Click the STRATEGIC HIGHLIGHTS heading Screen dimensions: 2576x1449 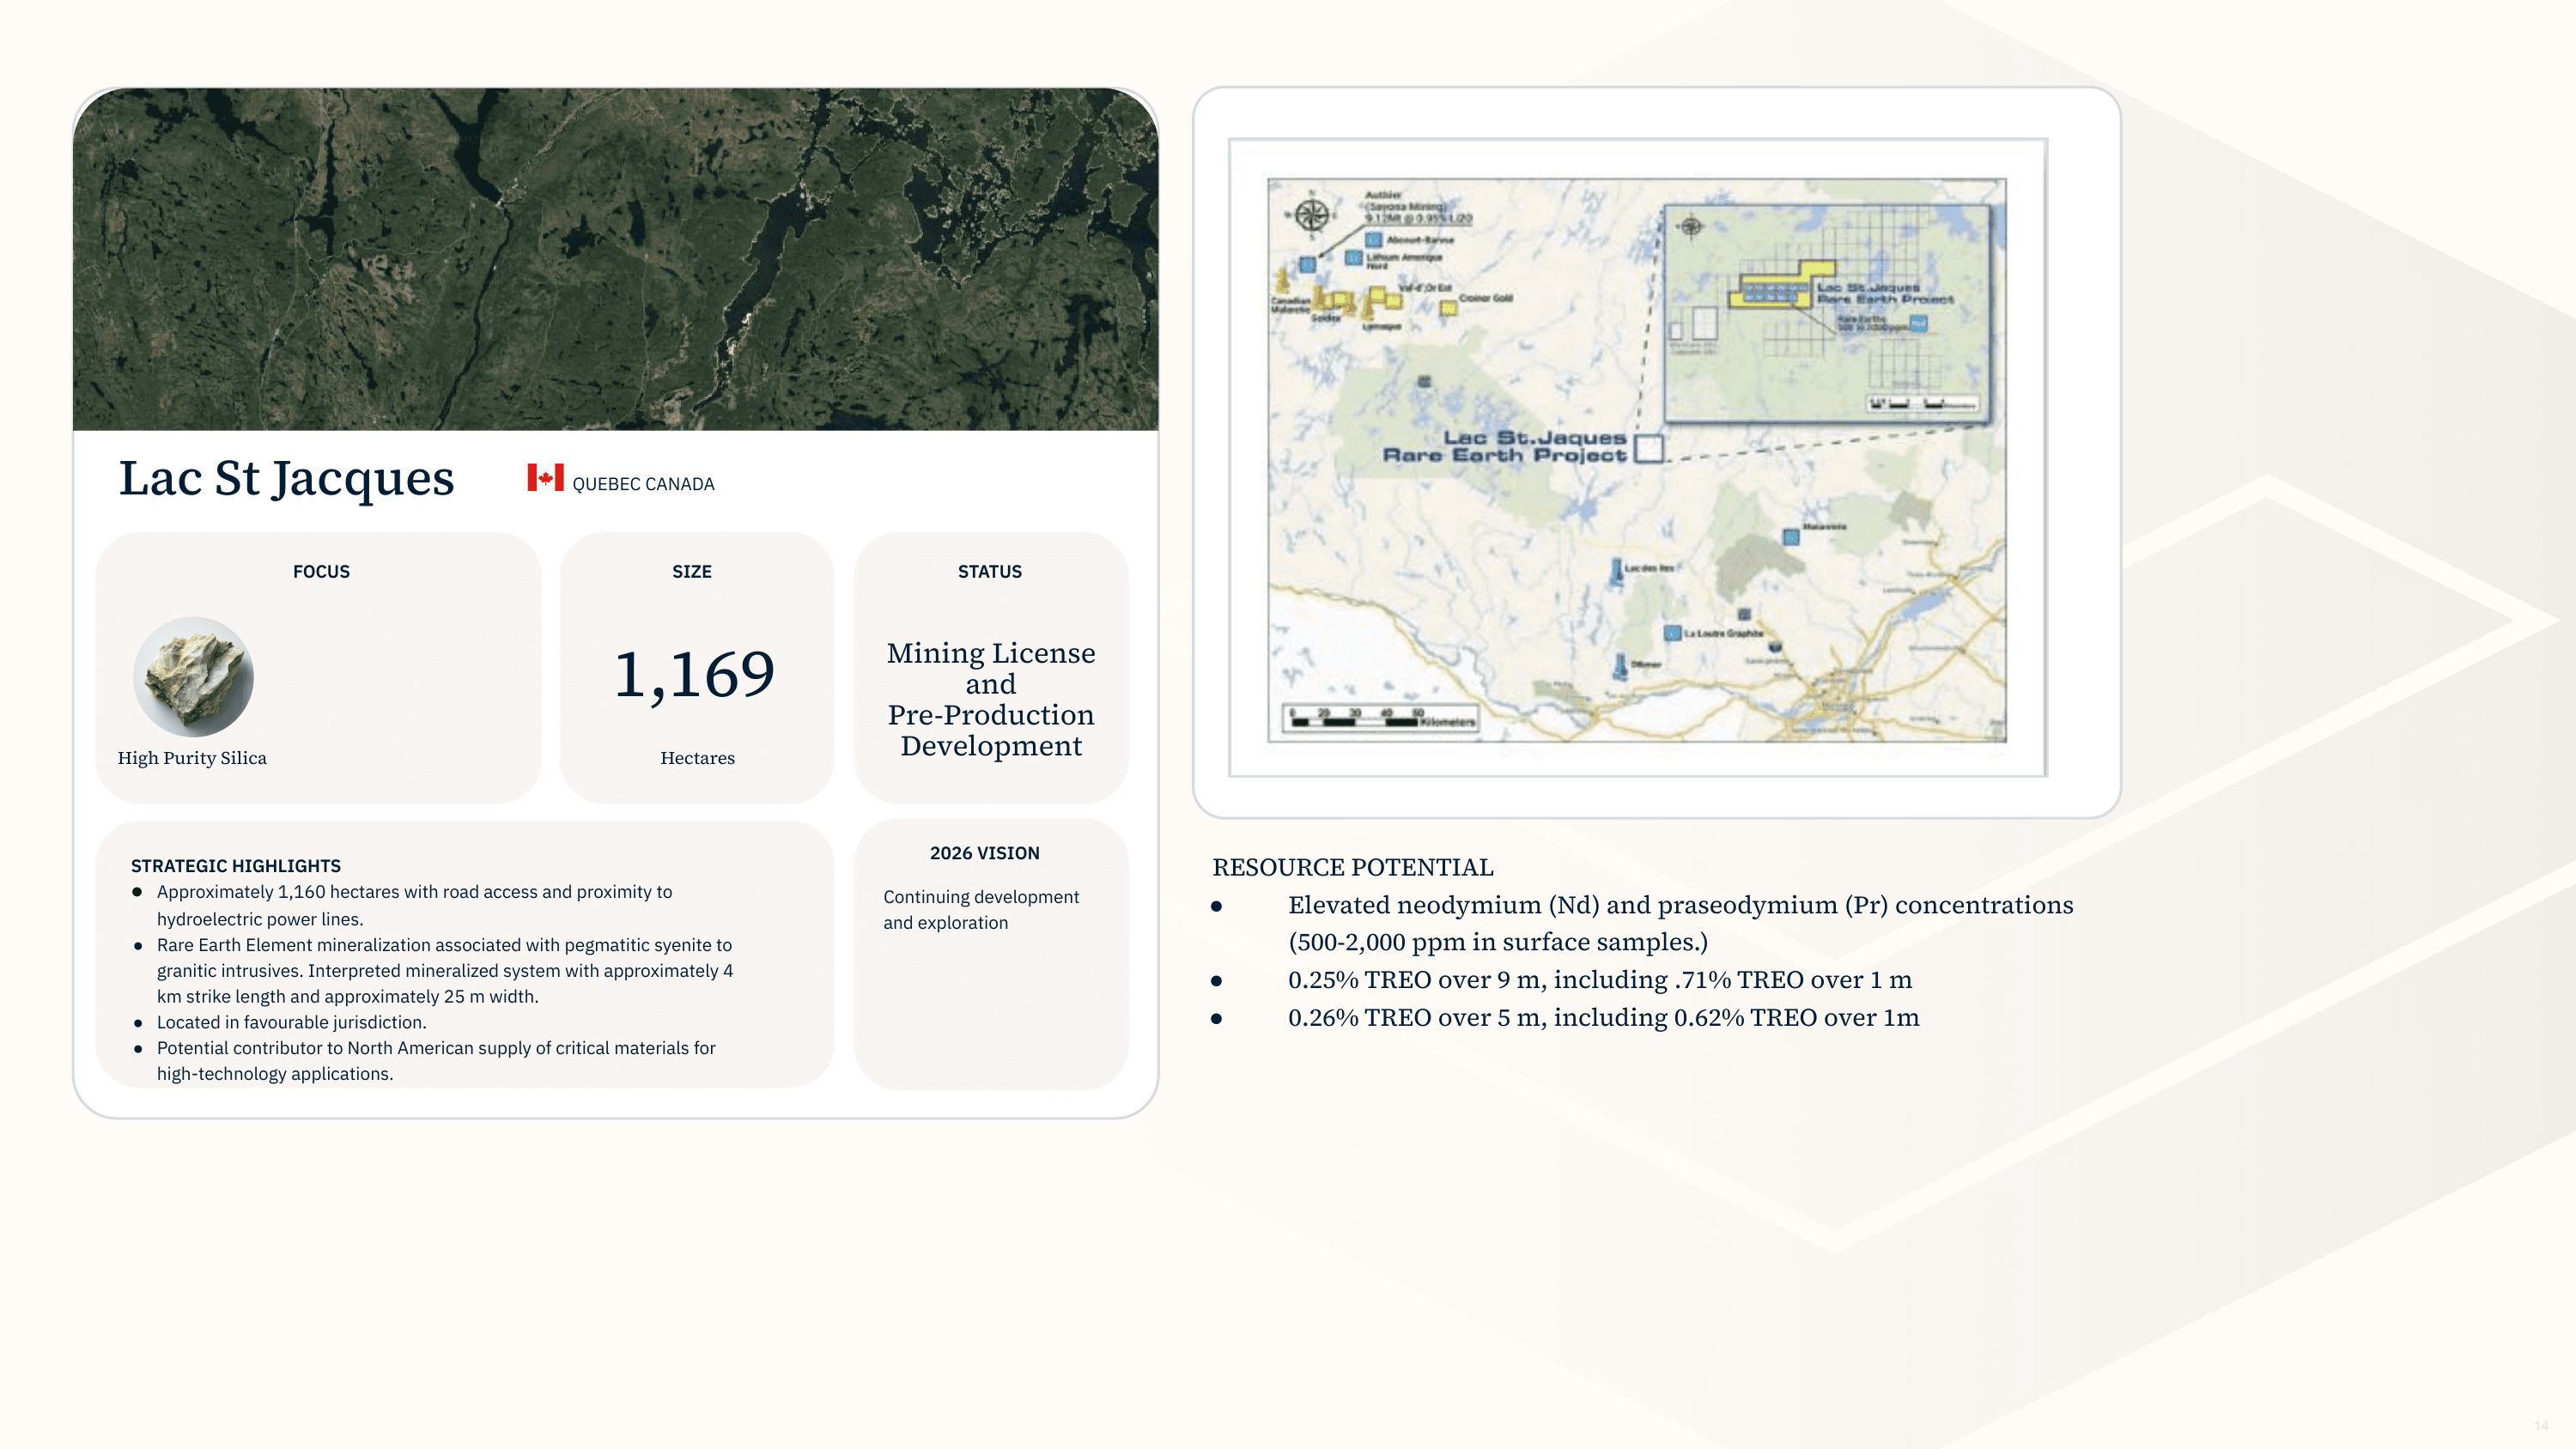click(236, 865)
